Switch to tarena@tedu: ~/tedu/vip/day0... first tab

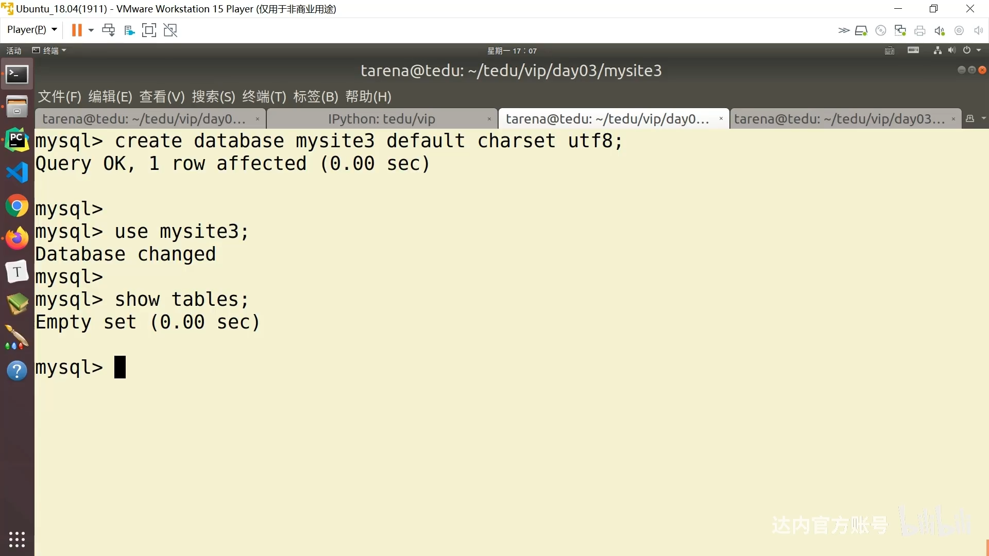tap(145, 119)
